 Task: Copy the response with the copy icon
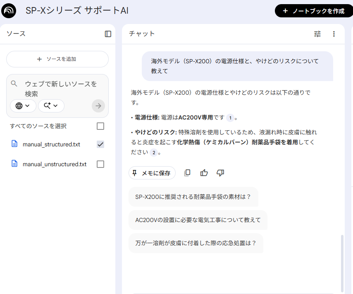pyautogui.click(x=187, y=173)
